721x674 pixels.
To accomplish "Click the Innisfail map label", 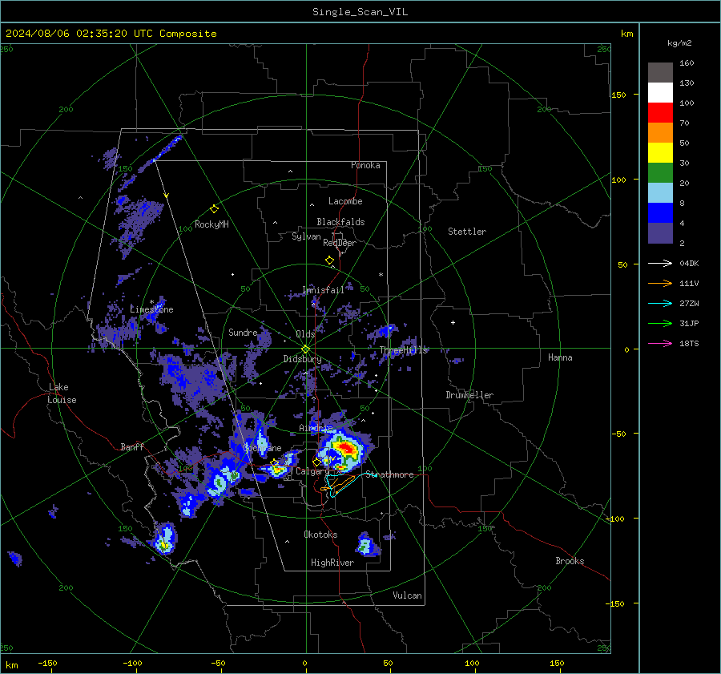I will point(323,290).
